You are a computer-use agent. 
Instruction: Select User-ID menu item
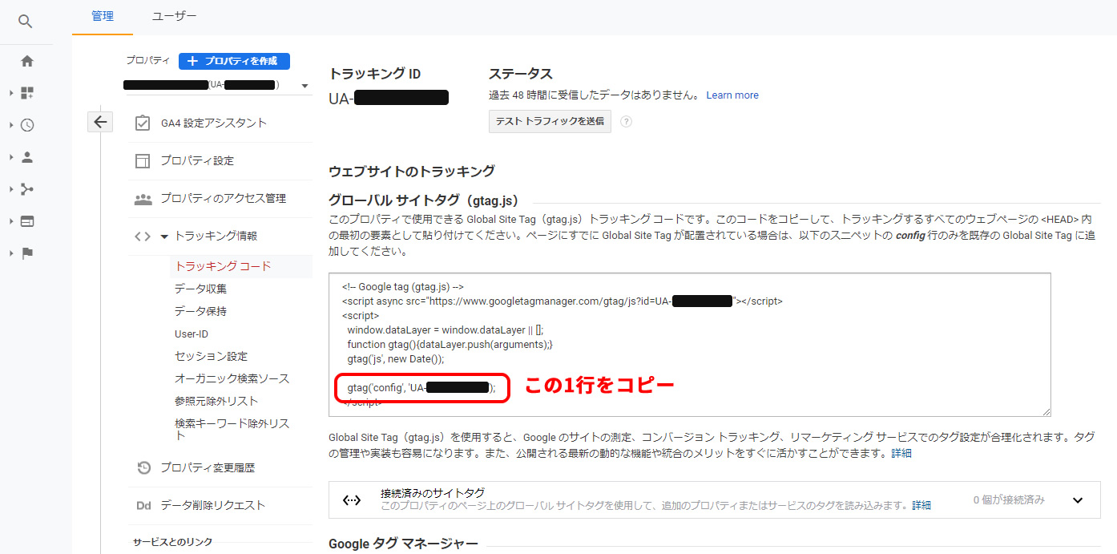(192, 334)
